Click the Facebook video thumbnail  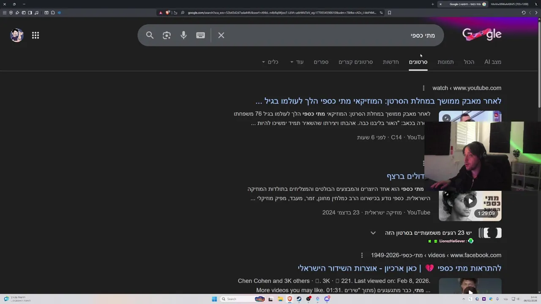click(470, 286)
